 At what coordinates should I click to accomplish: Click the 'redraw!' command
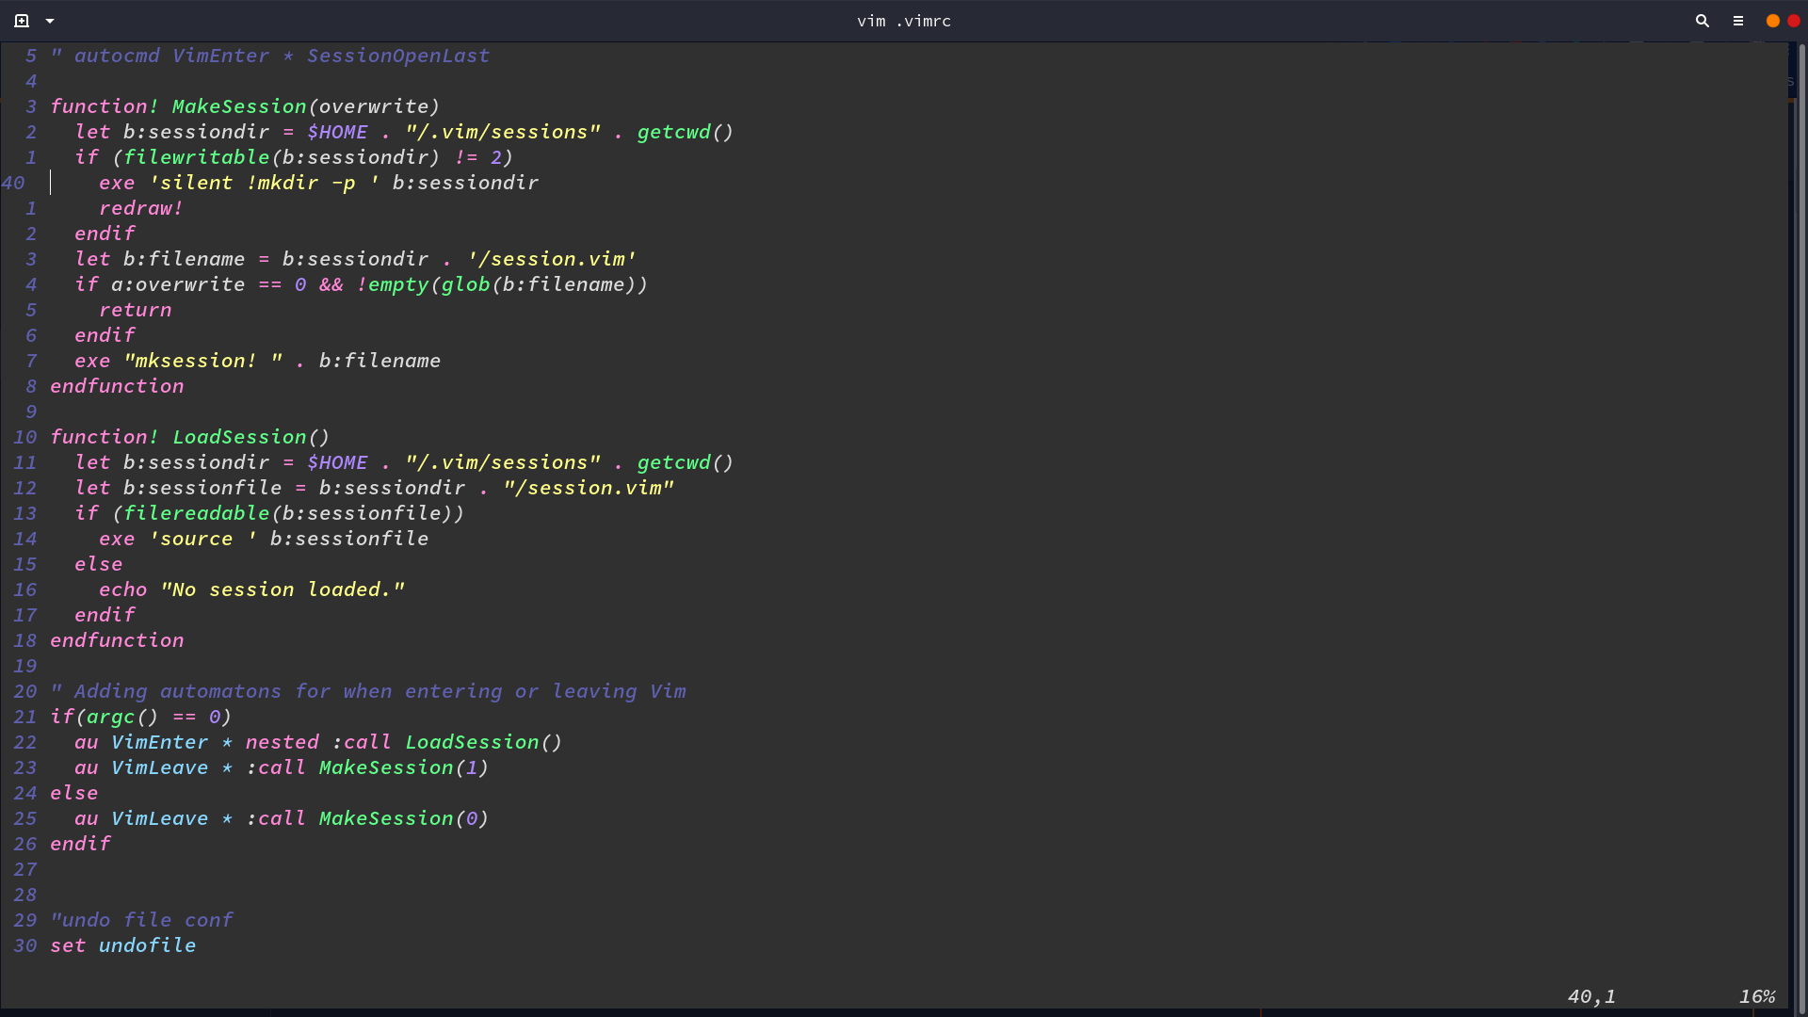pos(141,208)
